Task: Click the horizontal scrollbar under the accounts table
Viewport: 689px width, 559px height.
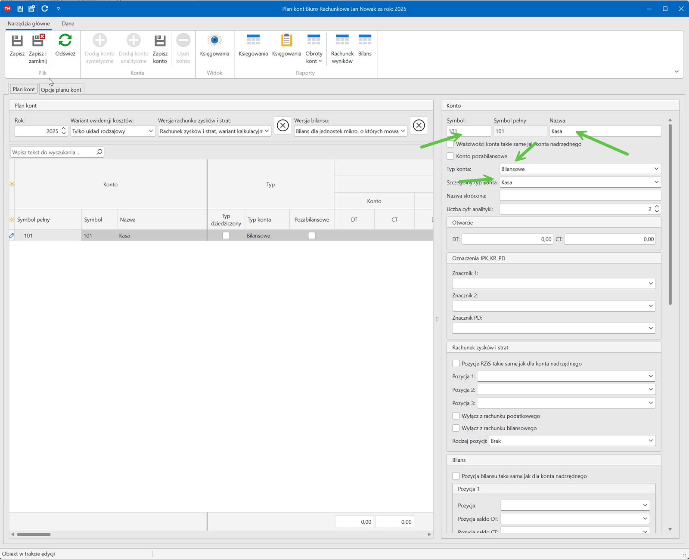Action: (x=34, y=534)
